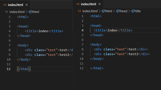Click </div> on line 8, right editor
Image resolution: width=161 pixels, height=90 pixels.
[x=142, y=49]
